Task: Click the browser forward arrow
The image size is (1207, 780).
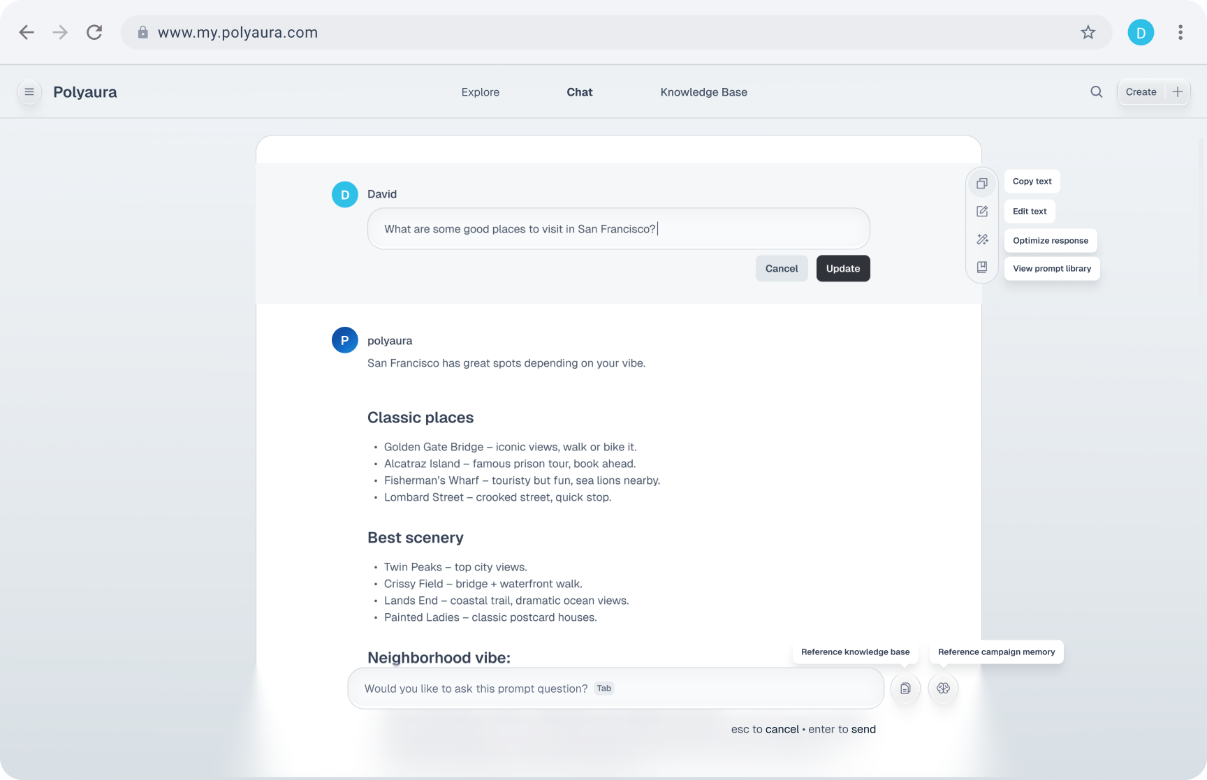Action: click(60, 32)
